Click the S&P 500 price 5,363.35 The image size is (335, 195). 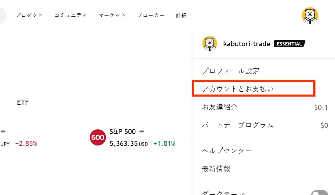click(x=124, y=144)
